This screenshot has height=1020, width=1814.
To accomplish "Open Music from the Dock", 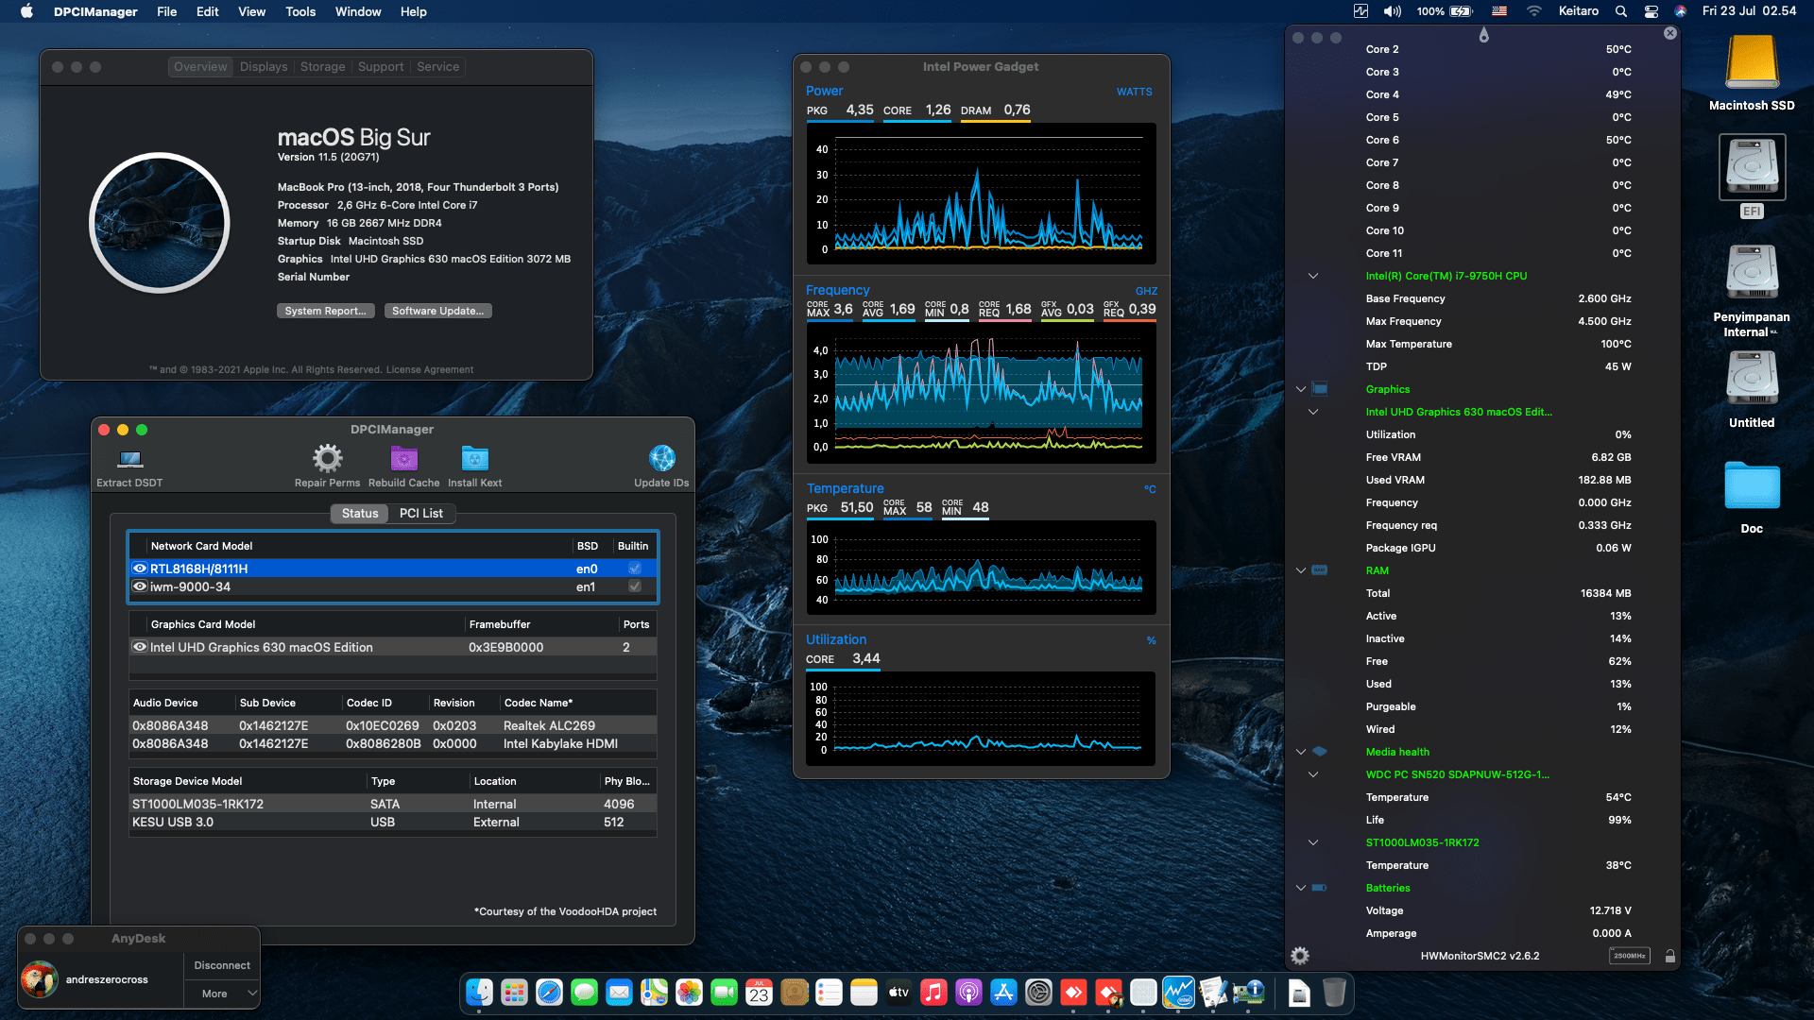I will pyautogui.click(x=933, y=993).
